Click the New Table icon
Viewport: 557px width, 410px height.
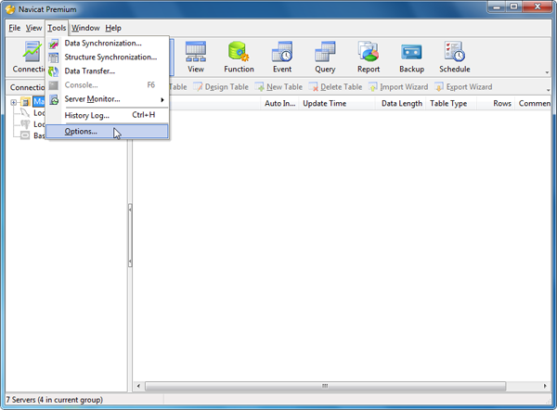(259, 86)
